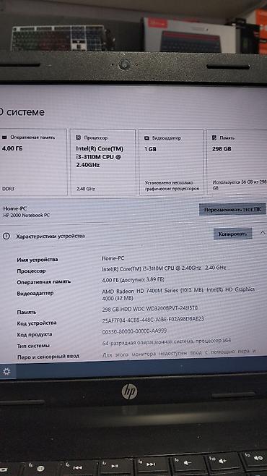Select the RAM icon in Оперативная память card
267x476 pixels.
click(4, 137)
